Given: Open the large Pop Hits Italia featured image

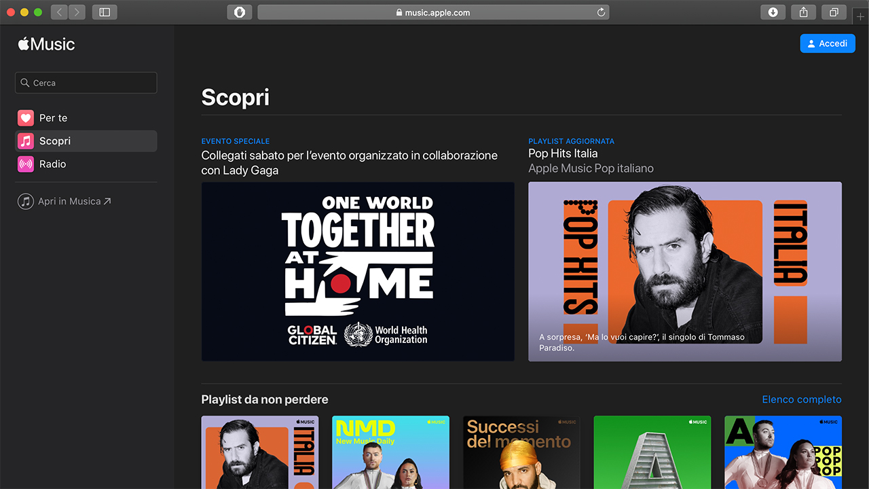Looking at the screenshot, I should (685, 272).
